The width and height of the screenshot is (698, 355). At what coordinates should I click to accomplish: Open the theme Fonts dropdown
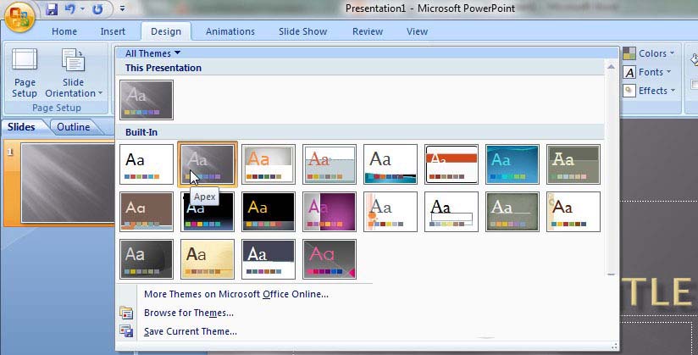[x=648, y=72]
